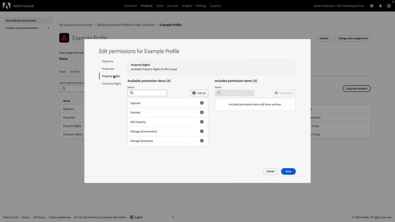Open the Users menu
The image size is (395, 222).
point(160,6)
